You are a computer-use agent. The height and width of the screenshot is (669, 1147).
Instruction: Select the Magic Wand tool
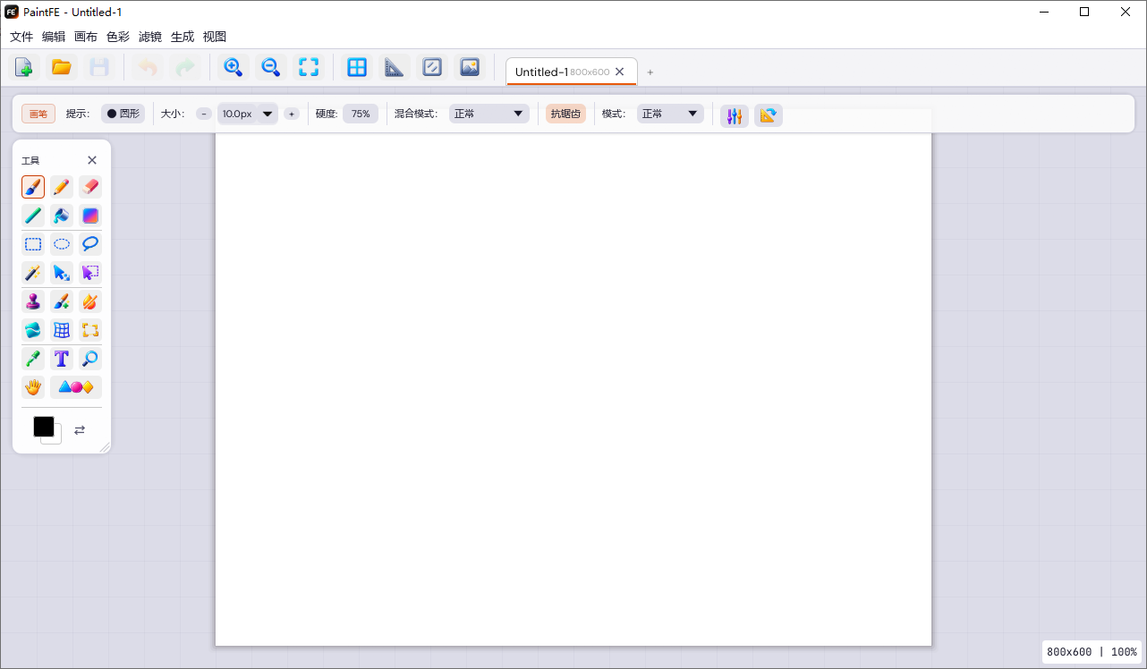(x=33, y=273)
